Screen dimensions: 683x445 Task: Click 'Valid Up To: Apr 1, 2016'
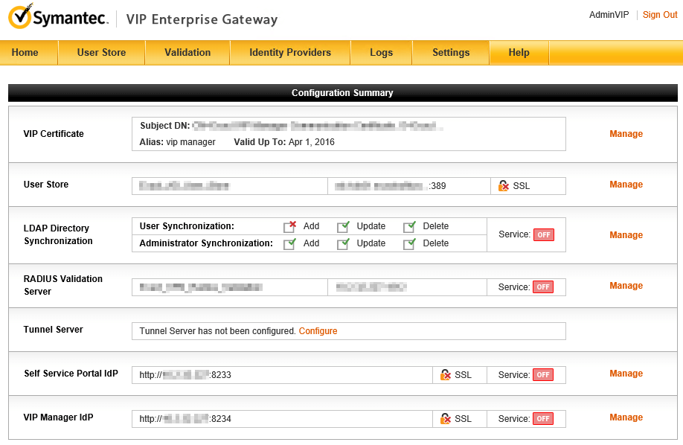284,142
